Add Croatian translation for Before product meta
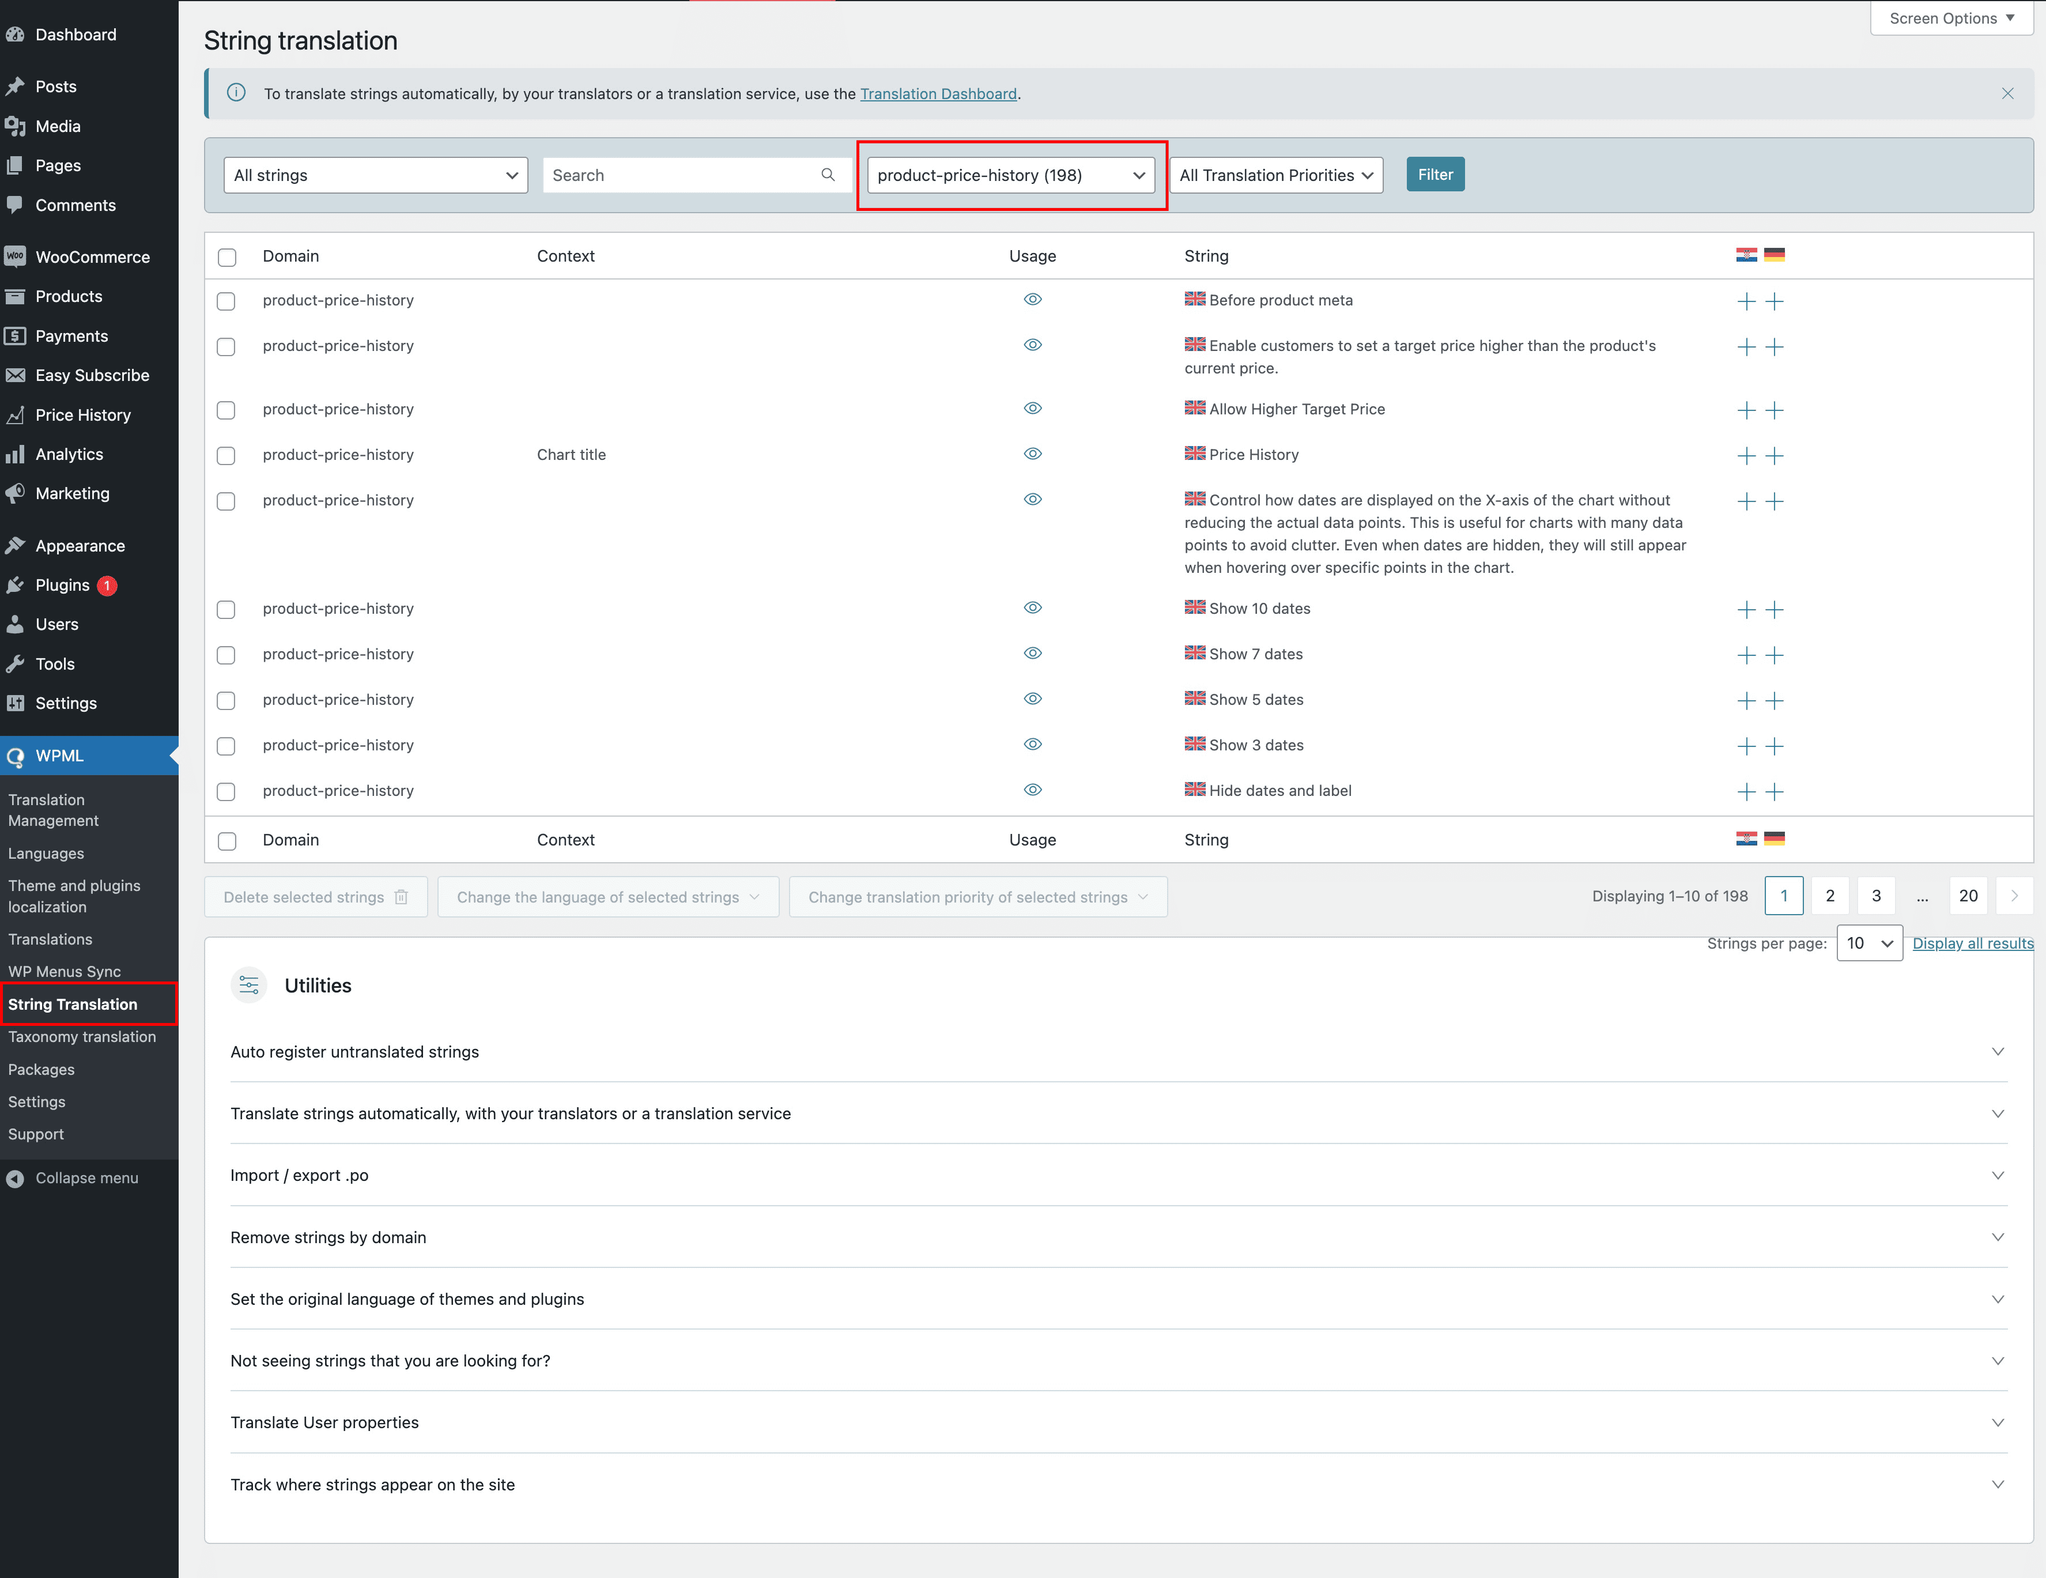 (x=1745, y=301)
